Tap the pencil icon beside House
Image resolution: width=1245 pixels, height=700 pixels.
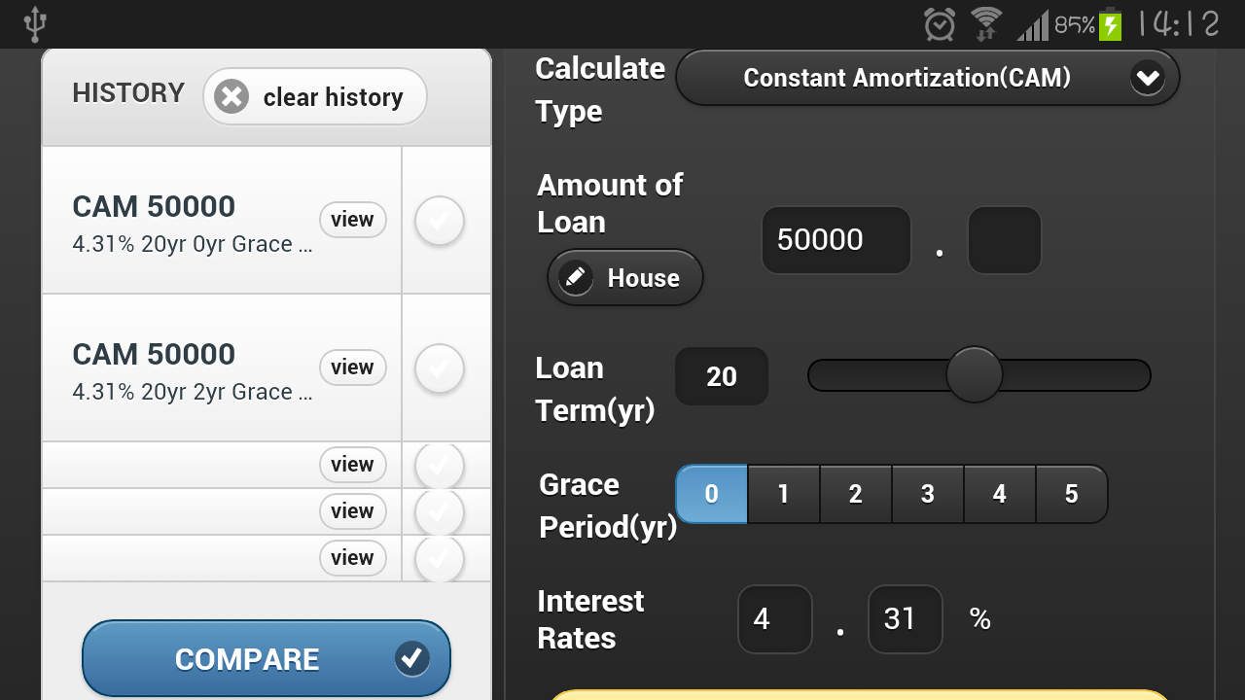(576, 278)
